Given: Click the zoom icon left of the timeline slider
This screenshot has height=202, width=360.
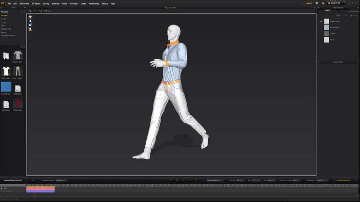Looking at the screenshot, I should tap(334, 180).
